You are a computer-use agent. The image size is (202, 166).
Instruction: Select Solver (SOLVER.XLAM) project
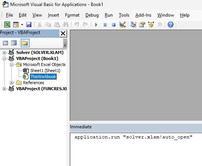point(40,52)
